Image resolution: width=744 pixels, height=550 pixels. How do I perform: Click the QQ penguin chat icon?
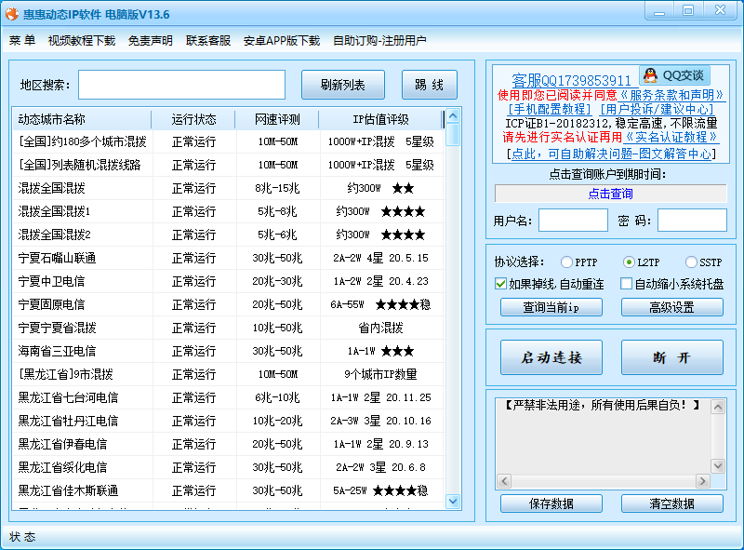point(650,75)
